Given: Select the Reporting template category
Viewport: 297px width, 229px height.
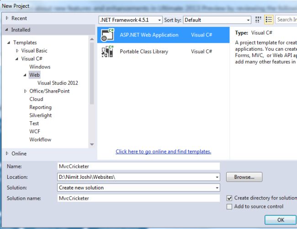Looking at the screenshot, I should (x=40, y=107).
